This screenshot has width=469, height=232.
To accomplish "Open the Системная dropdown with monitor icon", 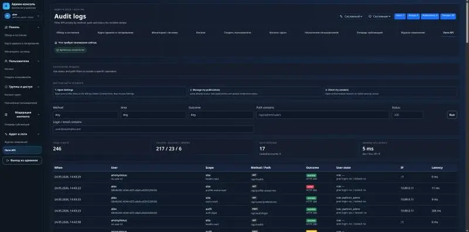I will click(379, 16).
